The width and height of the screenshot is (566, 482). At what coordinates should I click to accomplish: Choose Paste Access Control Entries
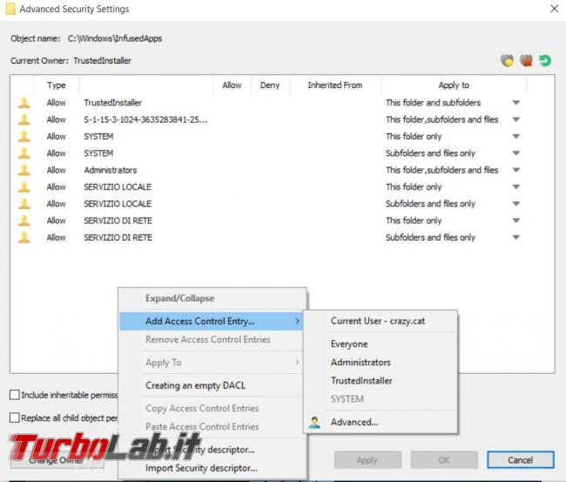[x=212, y=427]
